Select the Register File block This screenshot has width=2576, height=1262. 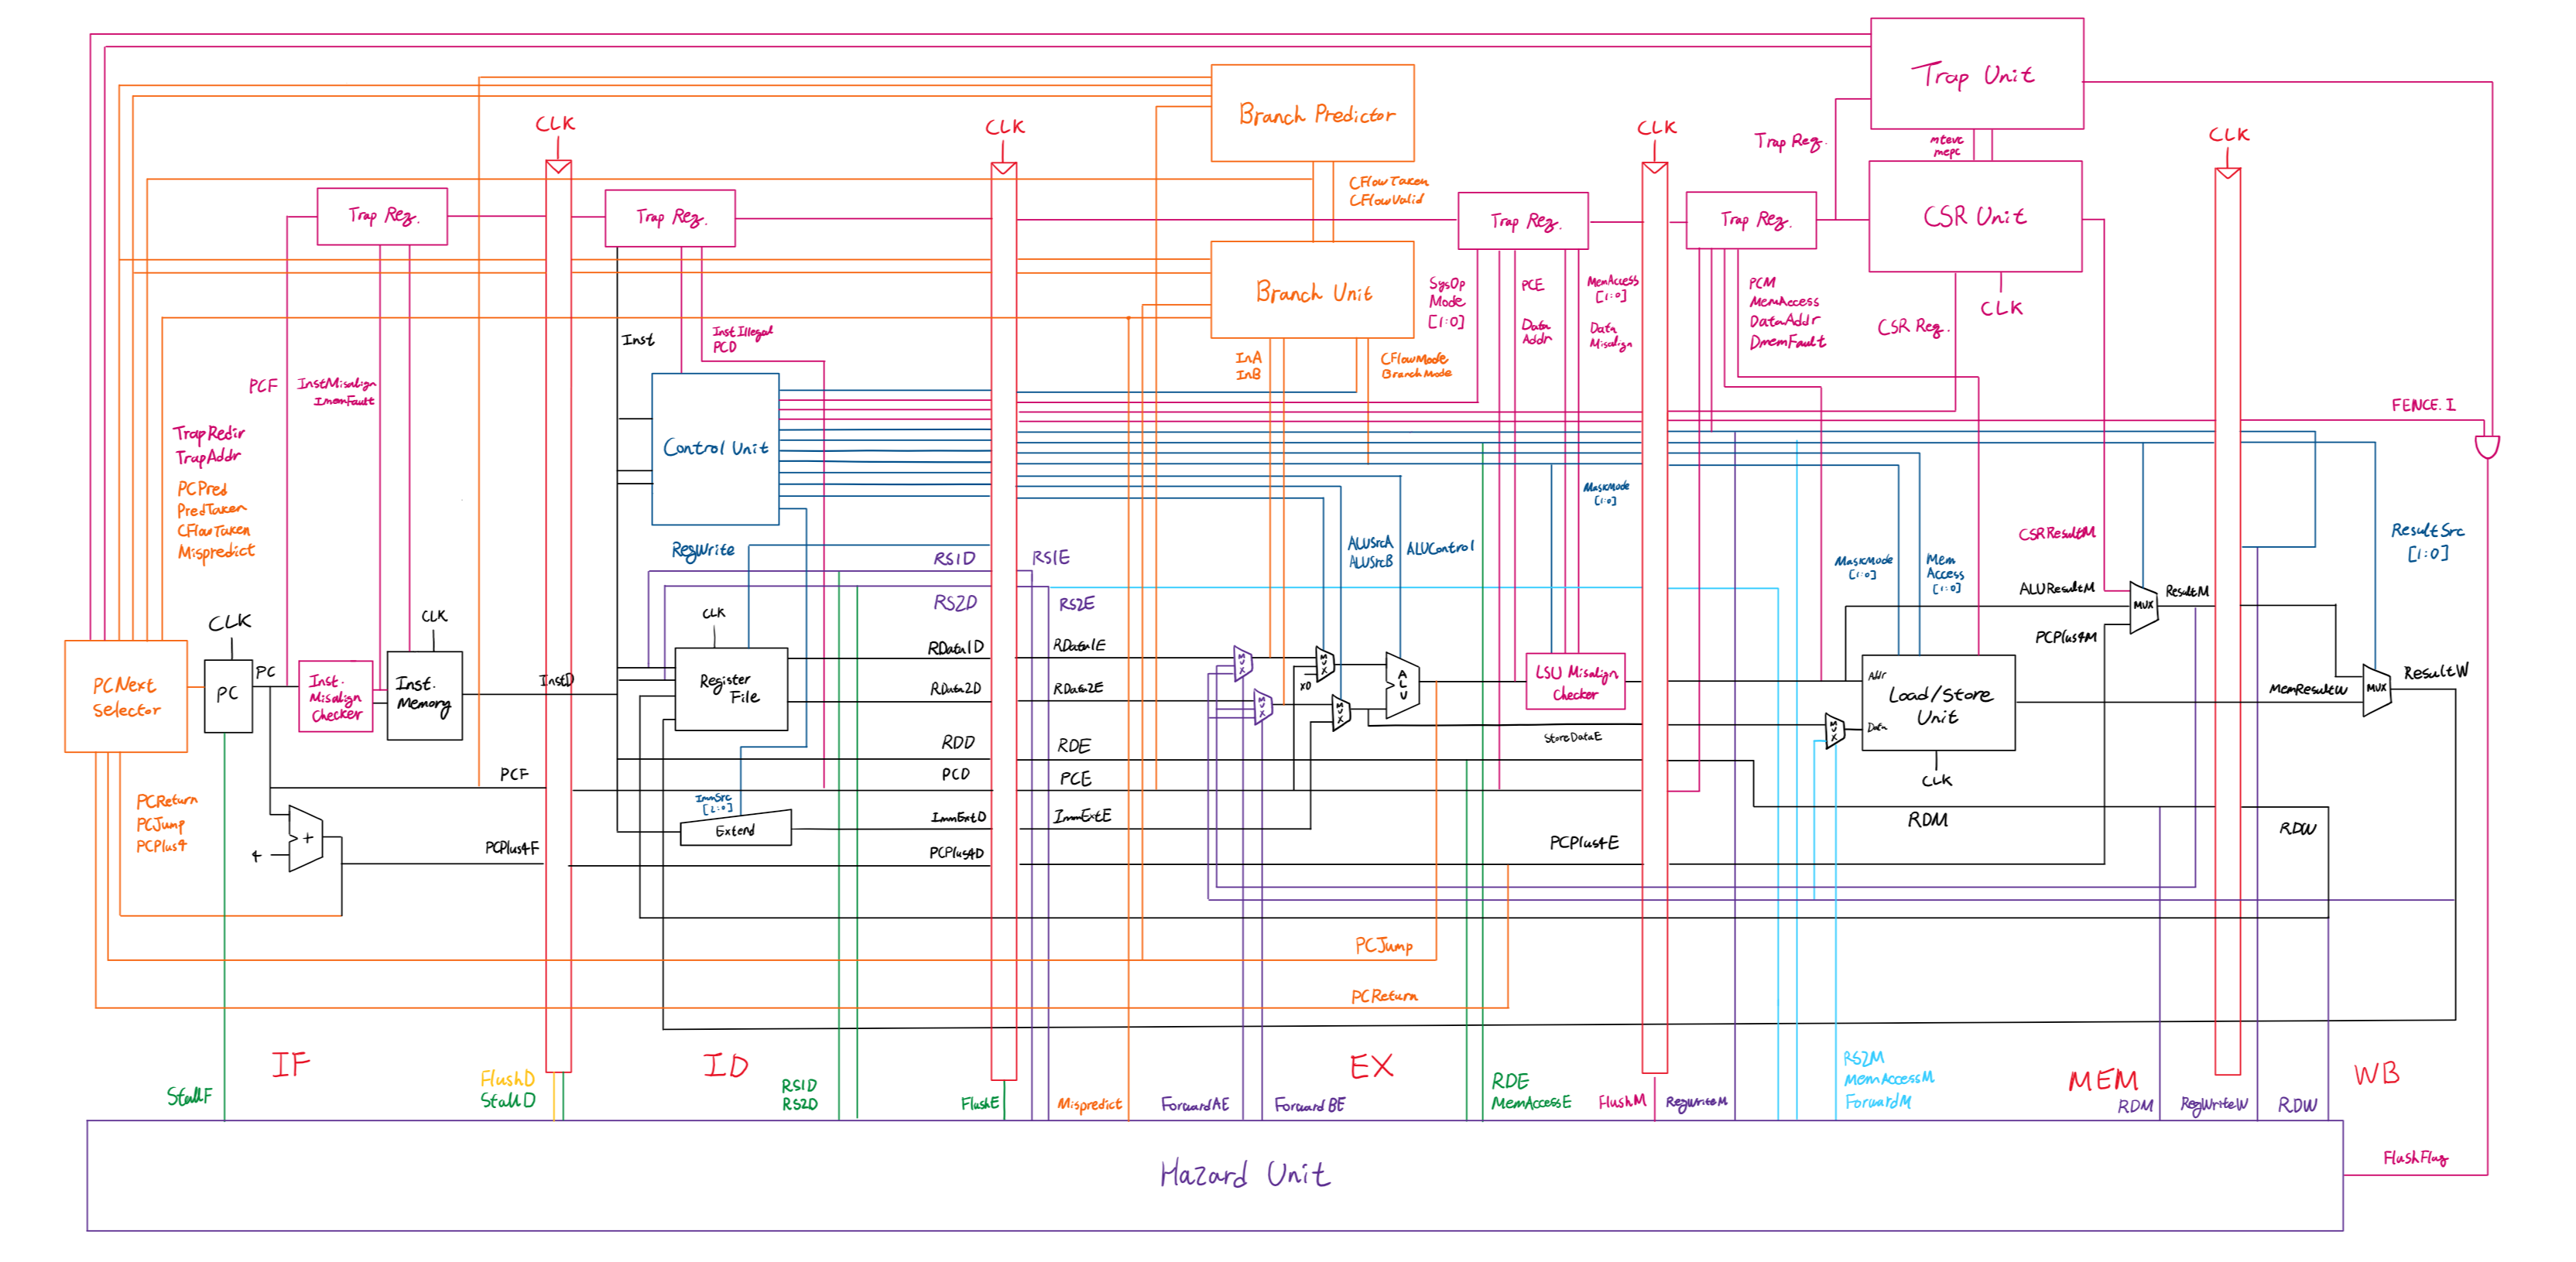pos(731,689)
